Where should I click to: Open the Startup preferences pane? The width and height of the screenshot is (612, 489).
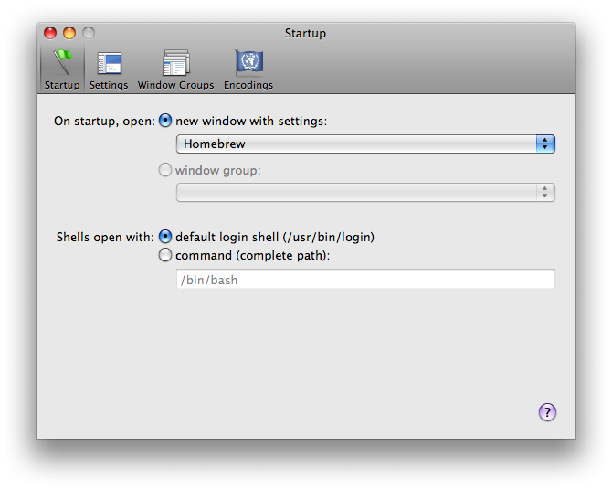(x=62, y=69)
